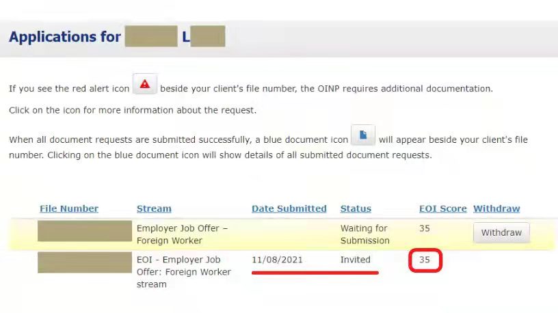Click the circled EOI score 35
Viewport: 558px width, 313px height.
click(x=425, y=260)
